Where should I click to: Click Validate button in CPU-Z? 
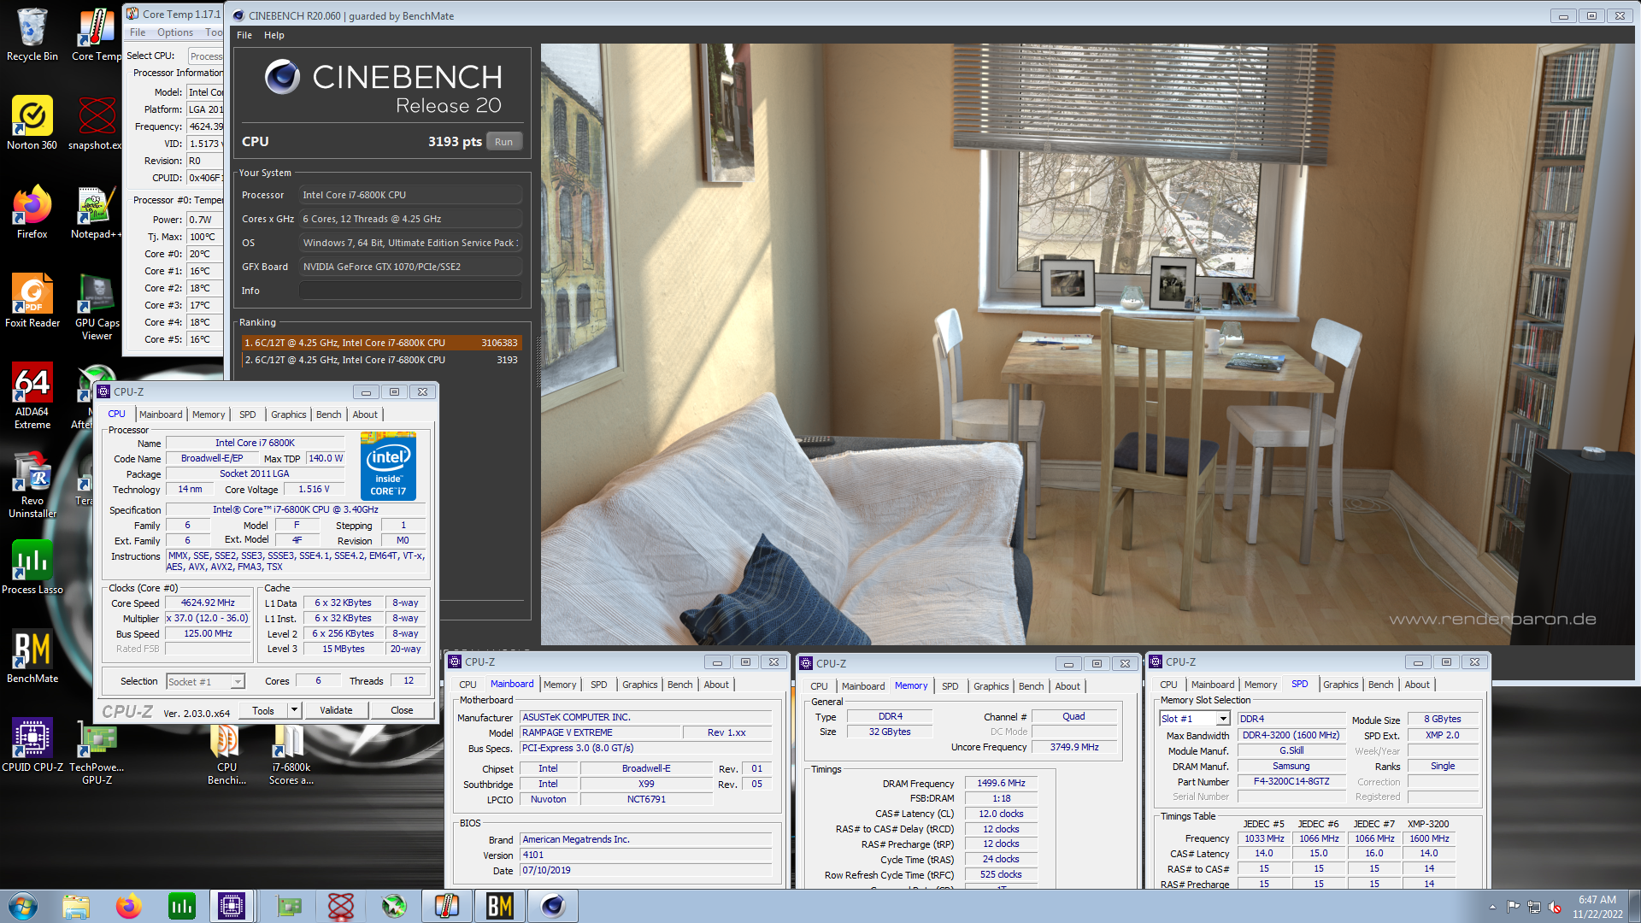point(336,710)
